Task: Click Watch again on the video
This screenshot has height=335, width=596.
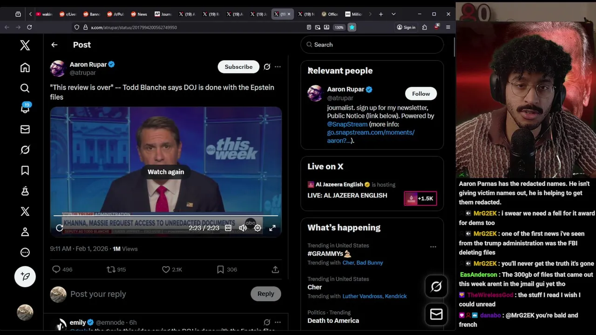Action: coord(166,172)
